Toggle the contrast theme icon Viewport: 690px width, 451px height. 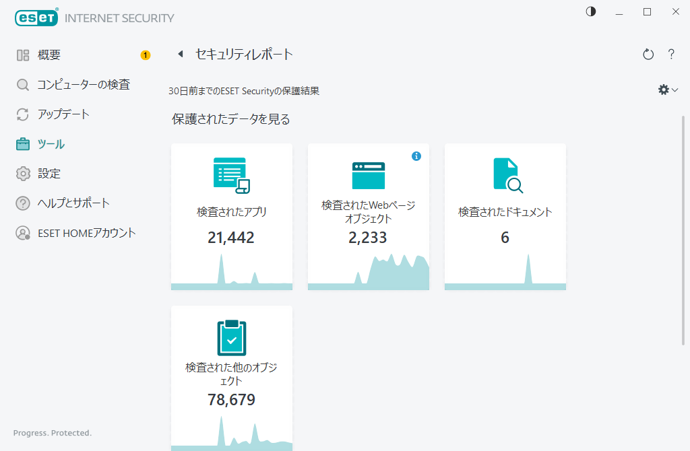click(x=591, y=11)
